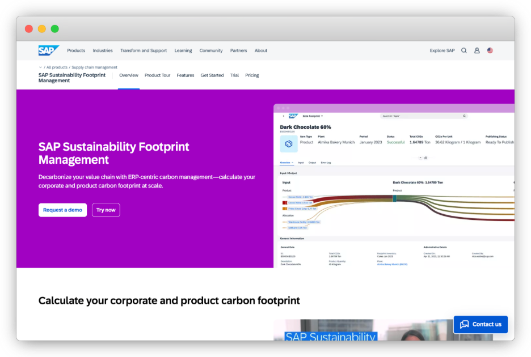Open the Industries menu
The image size is (531, 357).
click(x=103, y=50)
